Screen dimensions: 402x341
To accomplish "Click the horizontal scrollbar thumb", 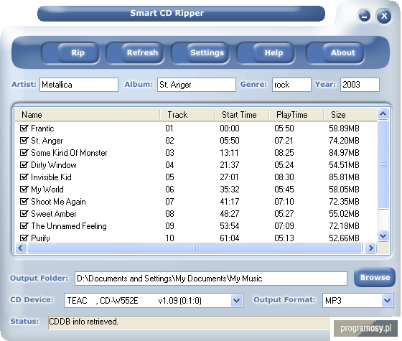I will coord(195,248).
